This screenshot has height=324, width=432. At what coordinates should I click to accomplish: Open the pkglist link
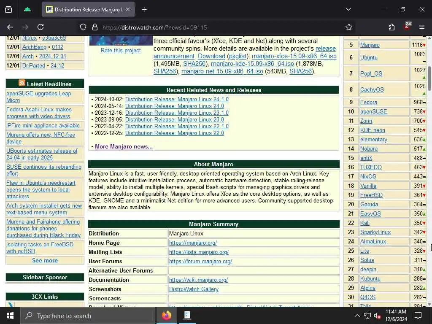(238, 56)
